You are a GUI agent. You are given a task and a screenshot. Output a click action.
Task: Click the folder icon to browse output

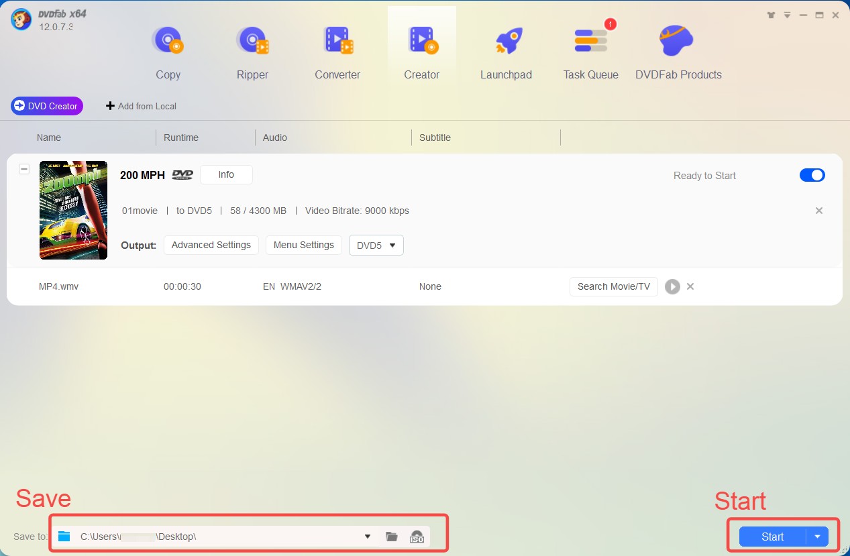click(x=392, y=537)
